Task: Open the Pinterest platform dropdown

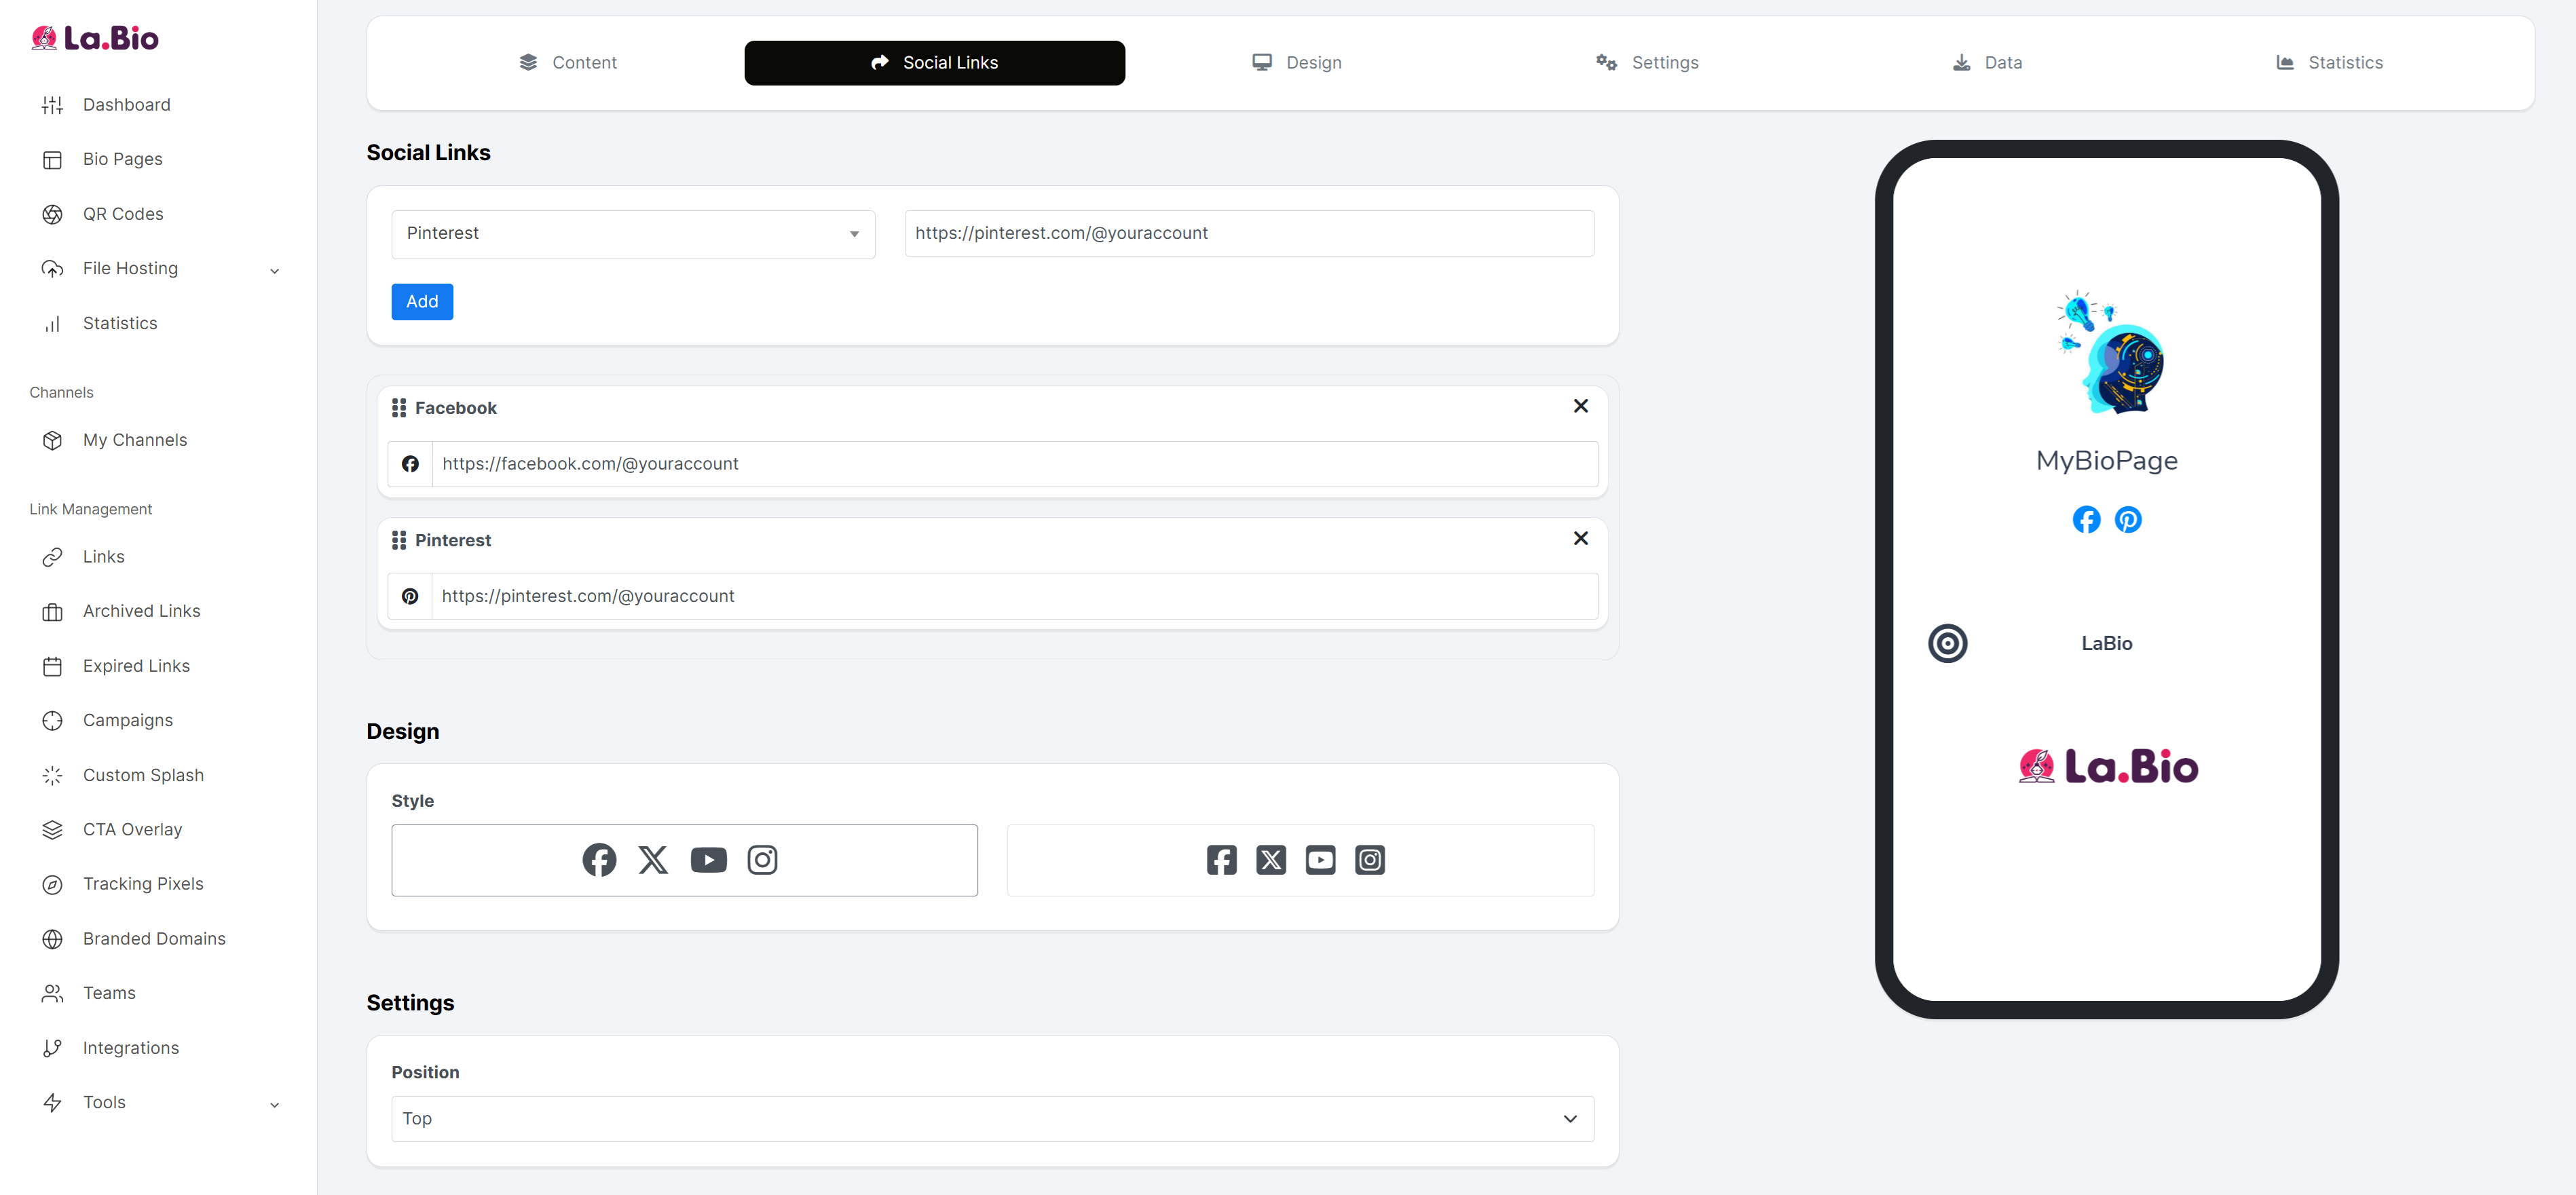Action: (x=632, y=234)
